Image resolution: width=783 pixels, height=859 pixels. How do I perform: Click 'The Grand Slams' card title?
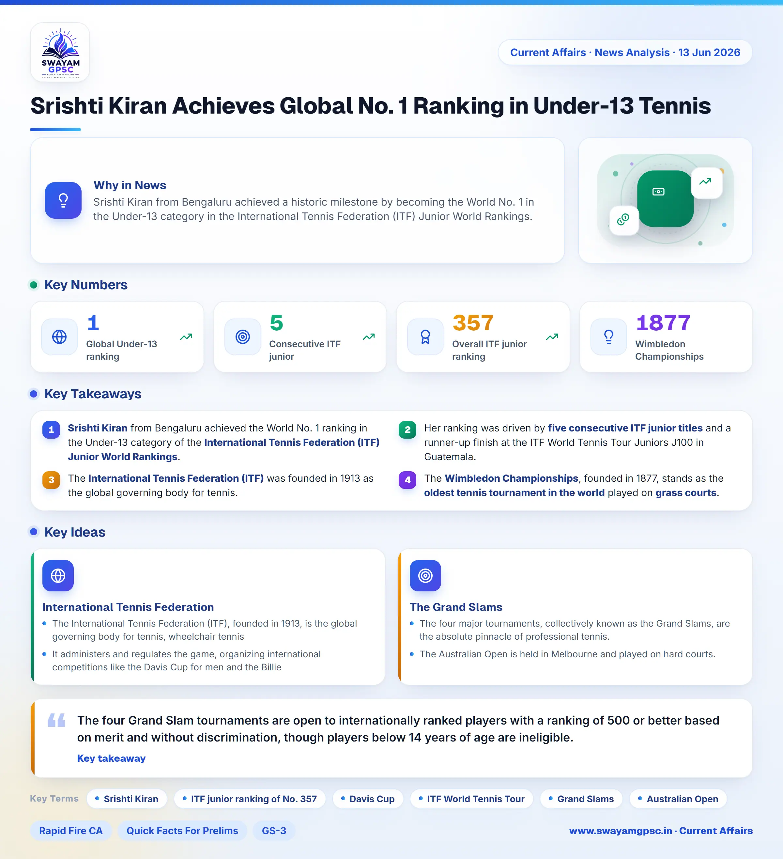(456, 607)
